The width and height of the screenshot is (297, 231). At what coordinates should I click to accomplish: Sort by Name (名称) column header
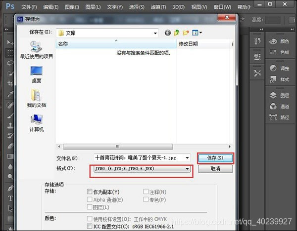tap(116, 44)
